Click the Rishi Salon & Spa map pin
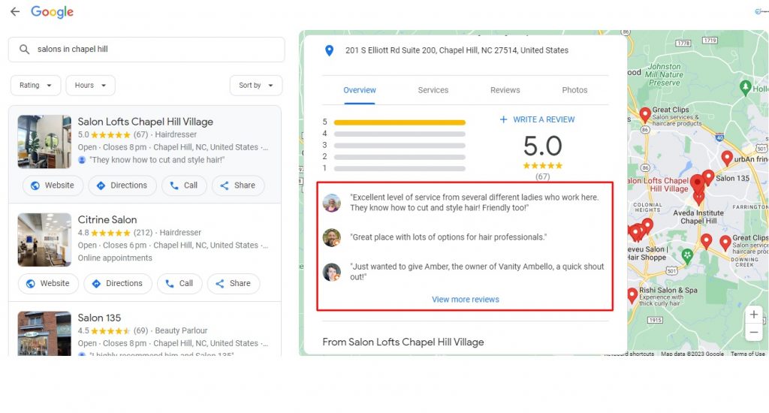Viewport: 769px width, 413px height. (x=632, y=296)
